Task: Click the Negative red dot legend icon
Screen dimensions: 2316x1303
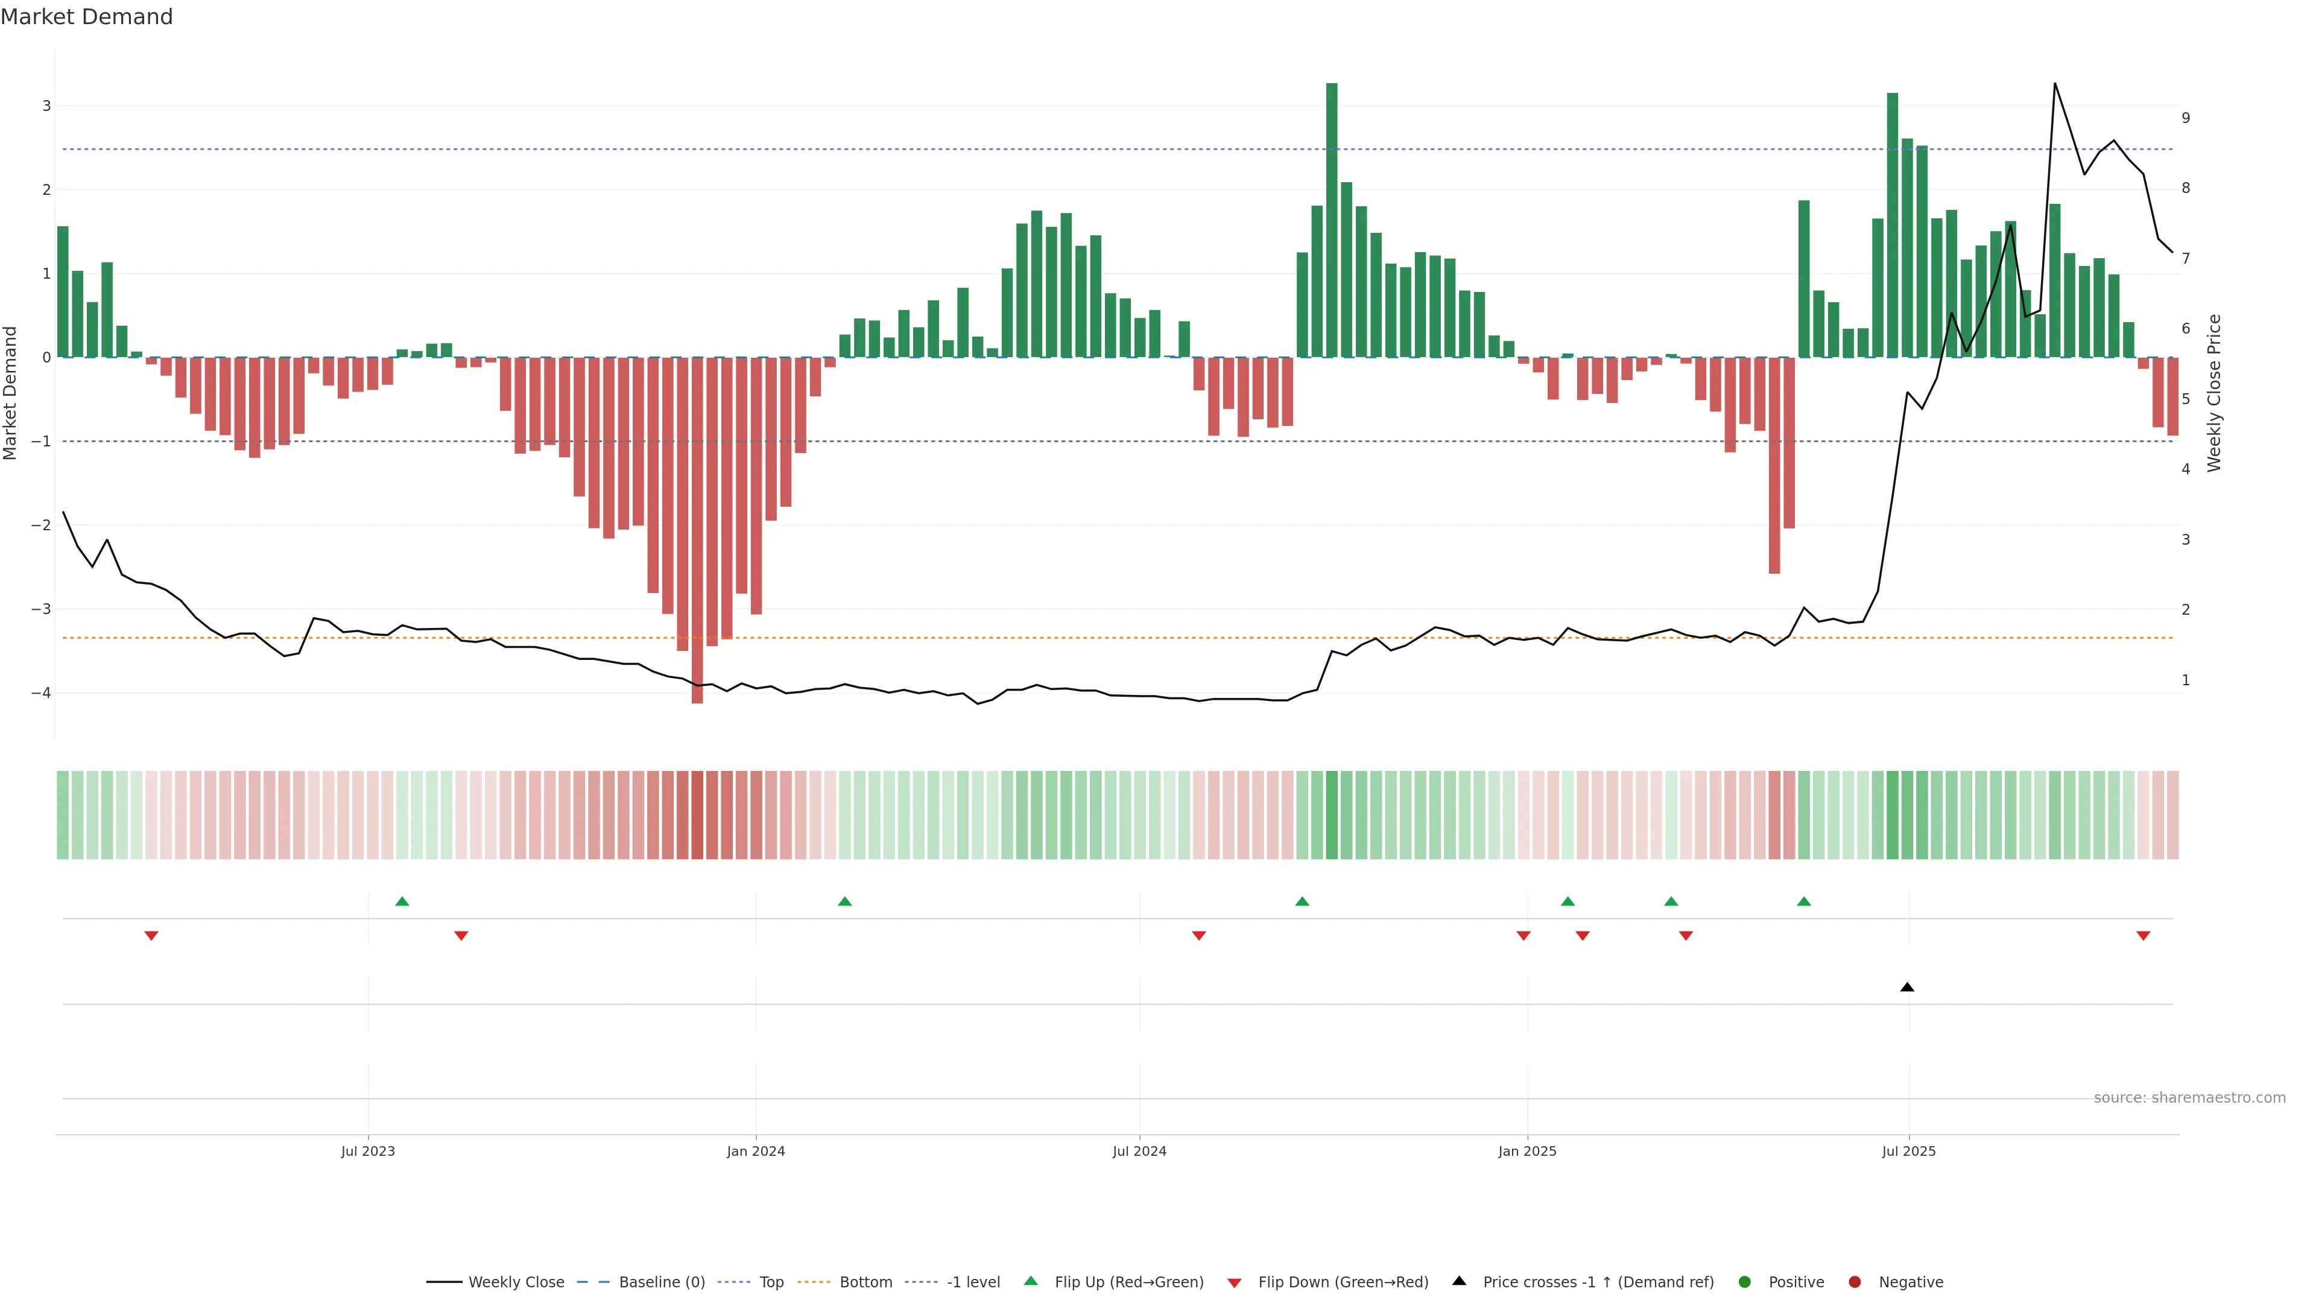Action: point(1855,1282)
